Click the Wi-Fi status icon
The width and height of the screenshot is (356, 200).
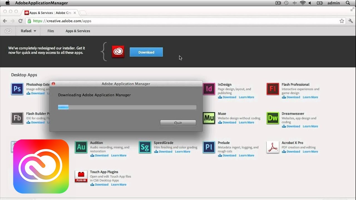[x=303, y=3]
